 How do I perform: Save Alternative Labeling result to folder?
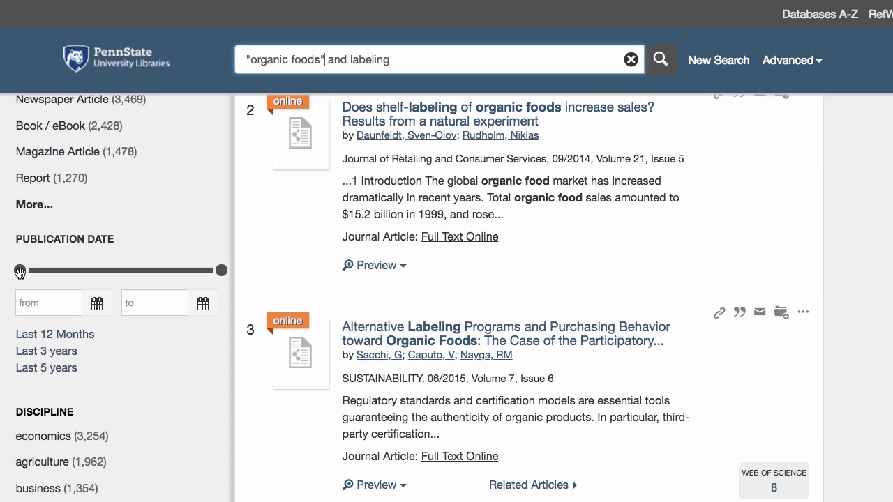(781, 312)
